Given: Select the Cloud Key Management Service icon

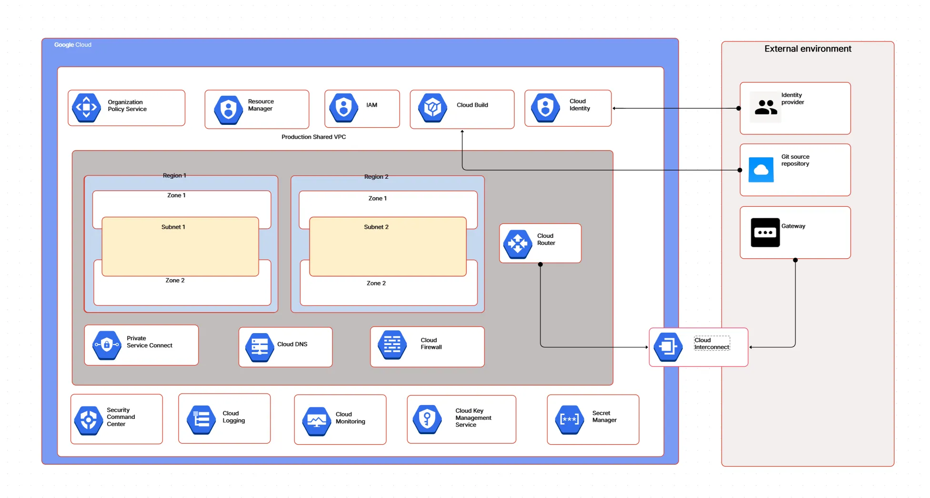Looking at the screenshot, I should (427, 419).
